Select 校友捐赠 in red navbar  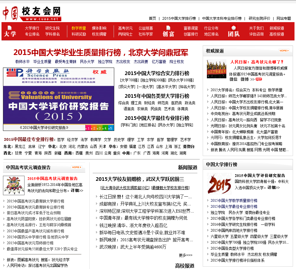99,34
